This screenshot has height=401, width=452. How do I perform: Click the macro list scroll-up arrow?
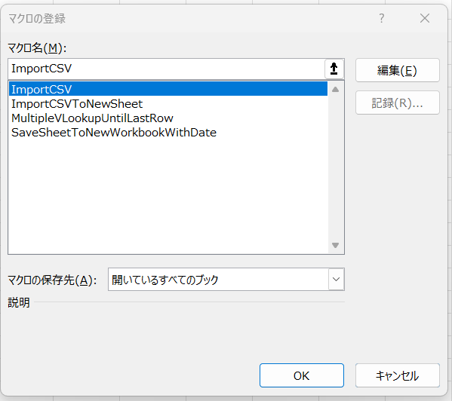coord(335,90)
